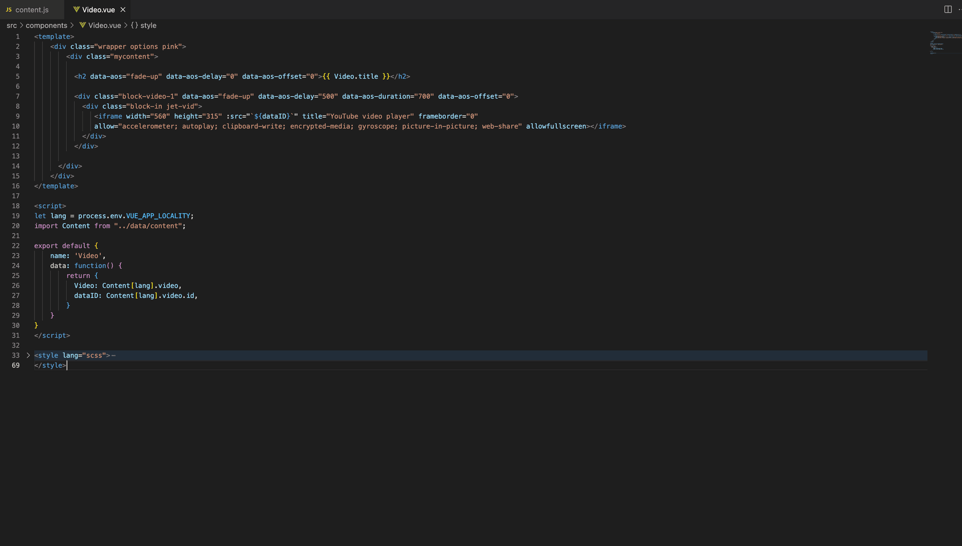This screenshot has width=962, height=546.
Task: Click the "mycontent" class value
Action: 132,57
